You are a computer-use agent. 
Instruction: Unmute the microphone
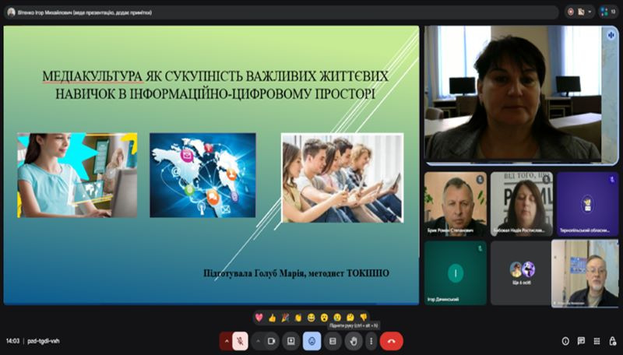point(240,341)
